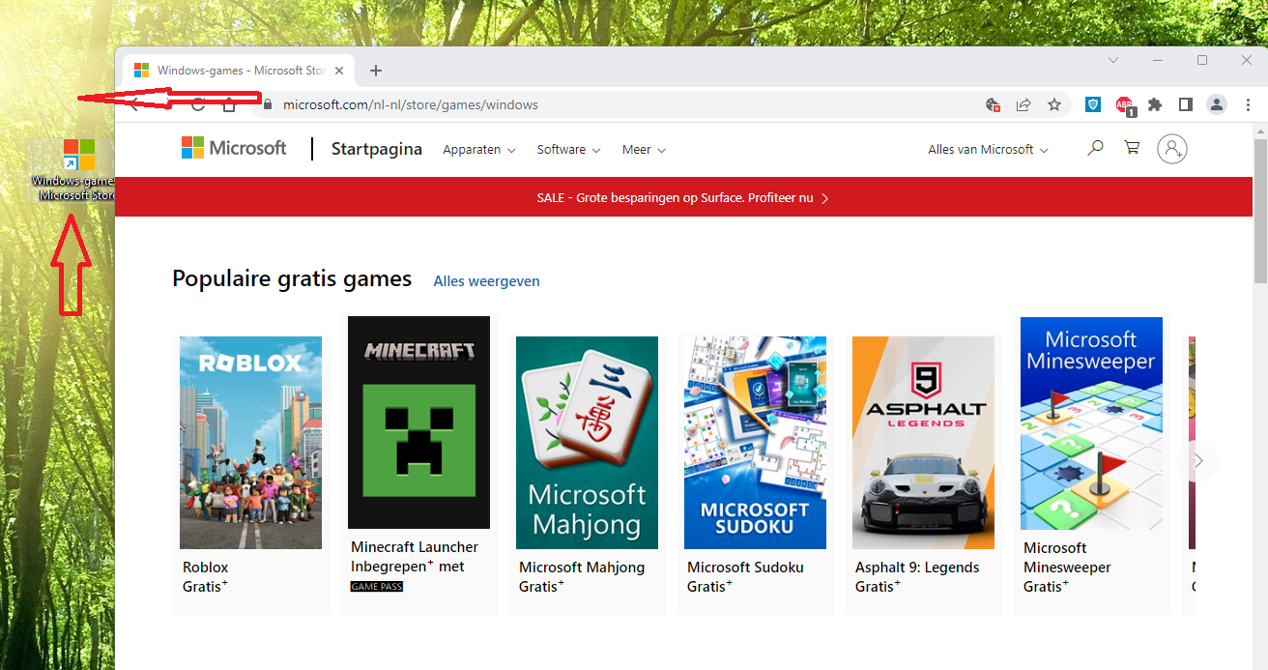Viewport: 1268px width, 670px height.
Task: Open the Asphalt 9 Legends thumbnail
Action: (923, 443)
